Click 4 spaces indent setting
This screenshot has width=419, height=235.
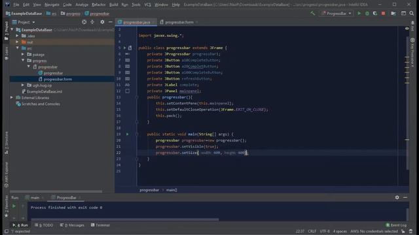tap(340, 231)
